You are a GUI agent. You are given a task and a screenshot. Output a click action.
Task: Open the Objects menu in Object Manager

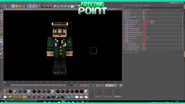137,5
